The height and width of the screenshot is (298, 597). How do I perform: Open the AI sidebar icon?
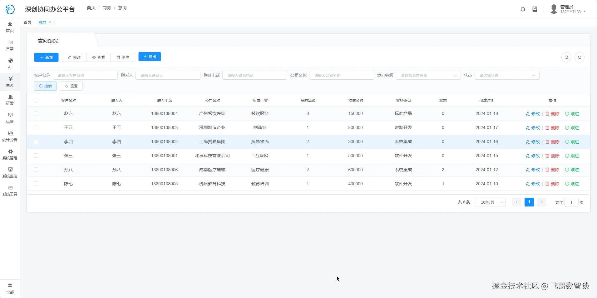[x=10, y=60]
